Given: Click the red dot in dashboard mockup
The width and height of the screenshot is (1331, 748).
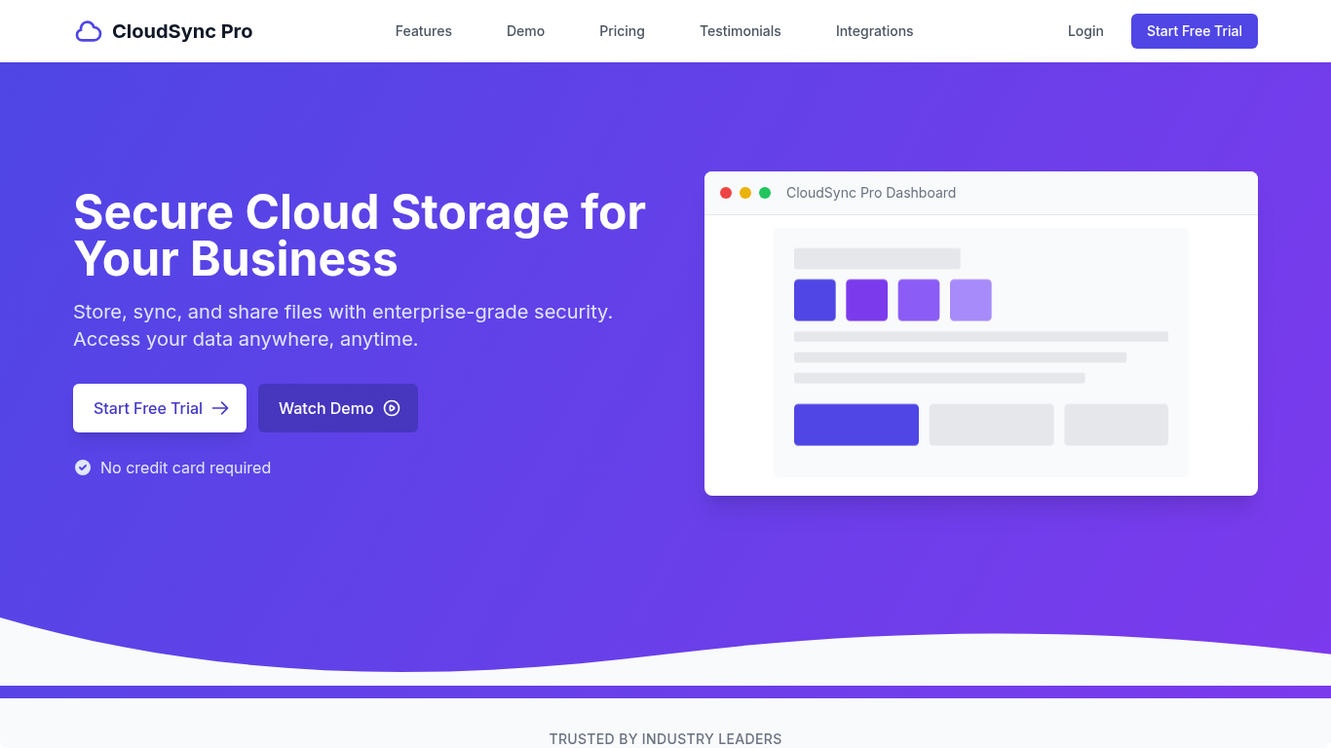Looking at the screenshot, I should point(726,193).
